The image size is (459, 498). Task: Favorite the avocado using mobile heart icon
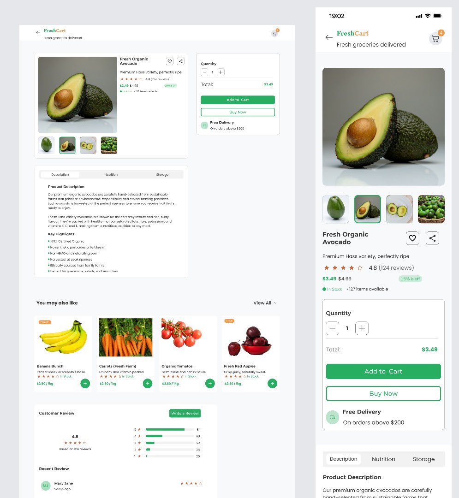click(412, 238)
